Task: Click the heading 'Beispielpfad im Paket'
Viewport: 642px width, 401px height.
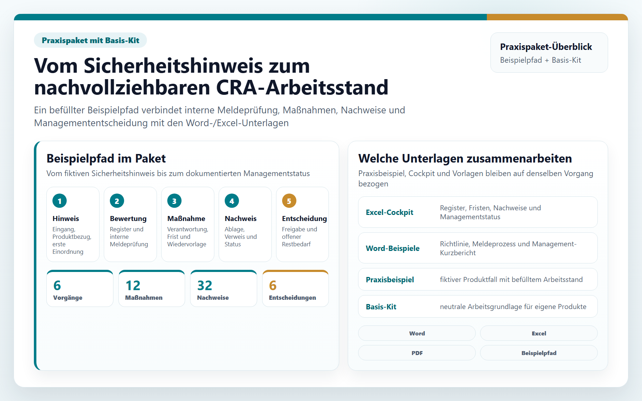Action: pos(106,158)
